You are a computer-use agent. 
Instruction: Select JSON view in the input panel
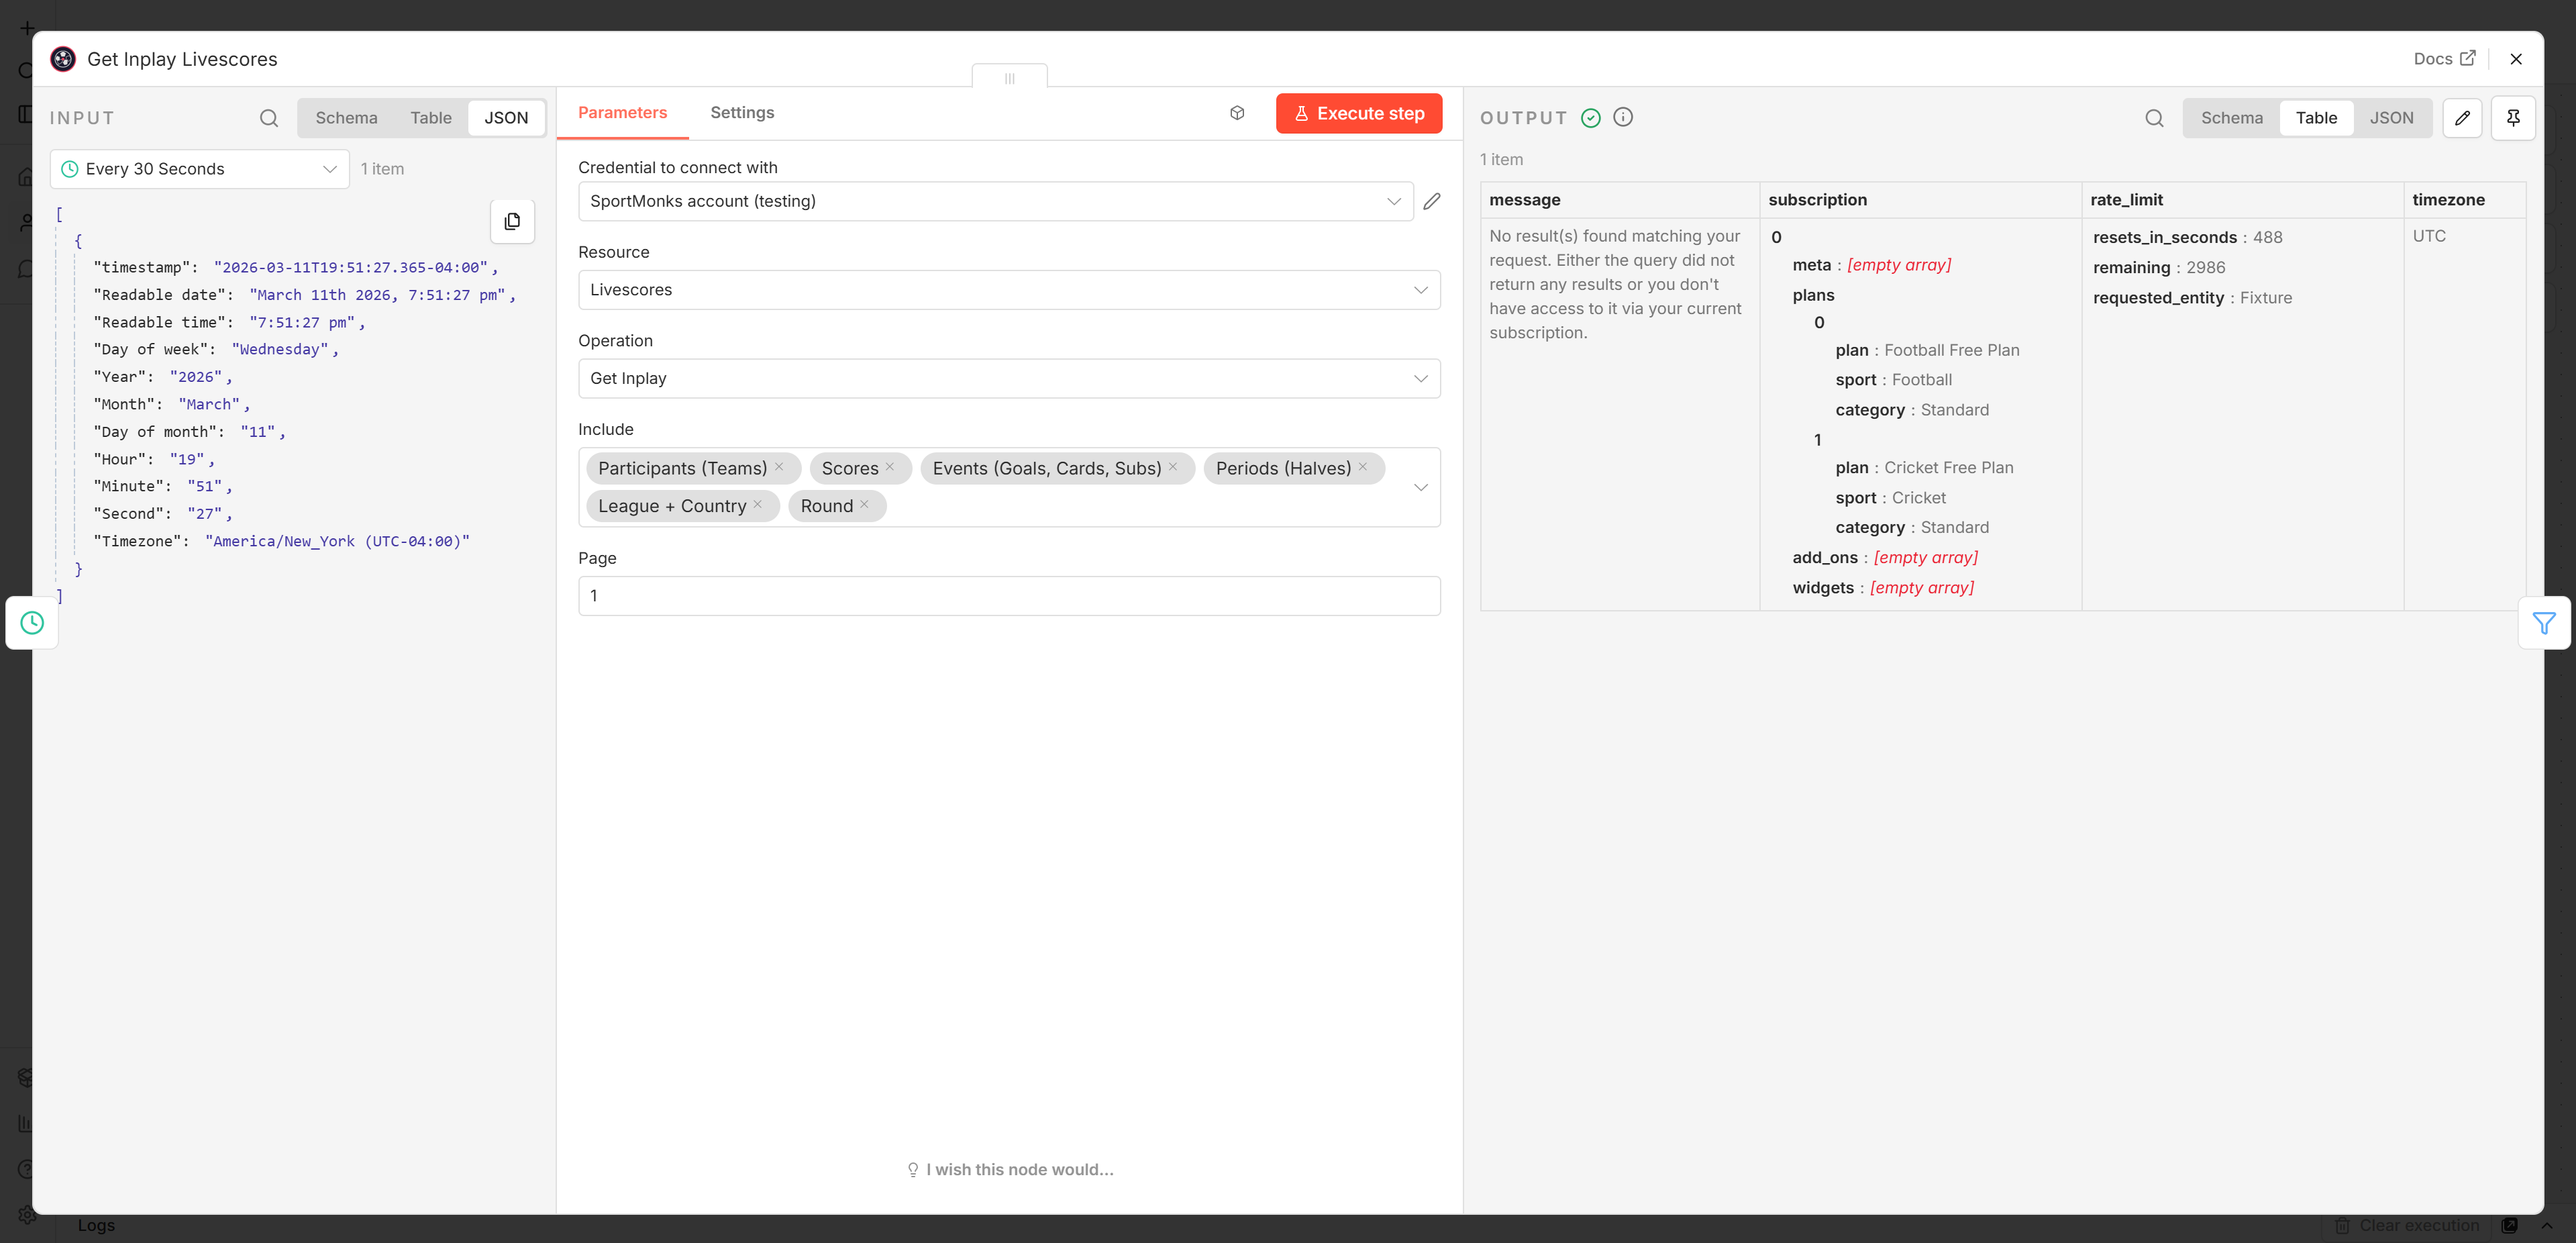(x=506, y=118)
